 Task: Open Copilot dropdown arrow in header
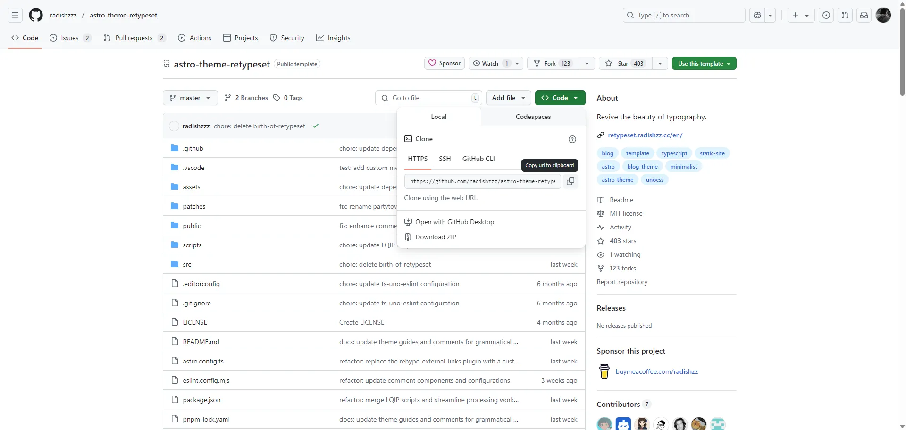(x=770, y=15)
